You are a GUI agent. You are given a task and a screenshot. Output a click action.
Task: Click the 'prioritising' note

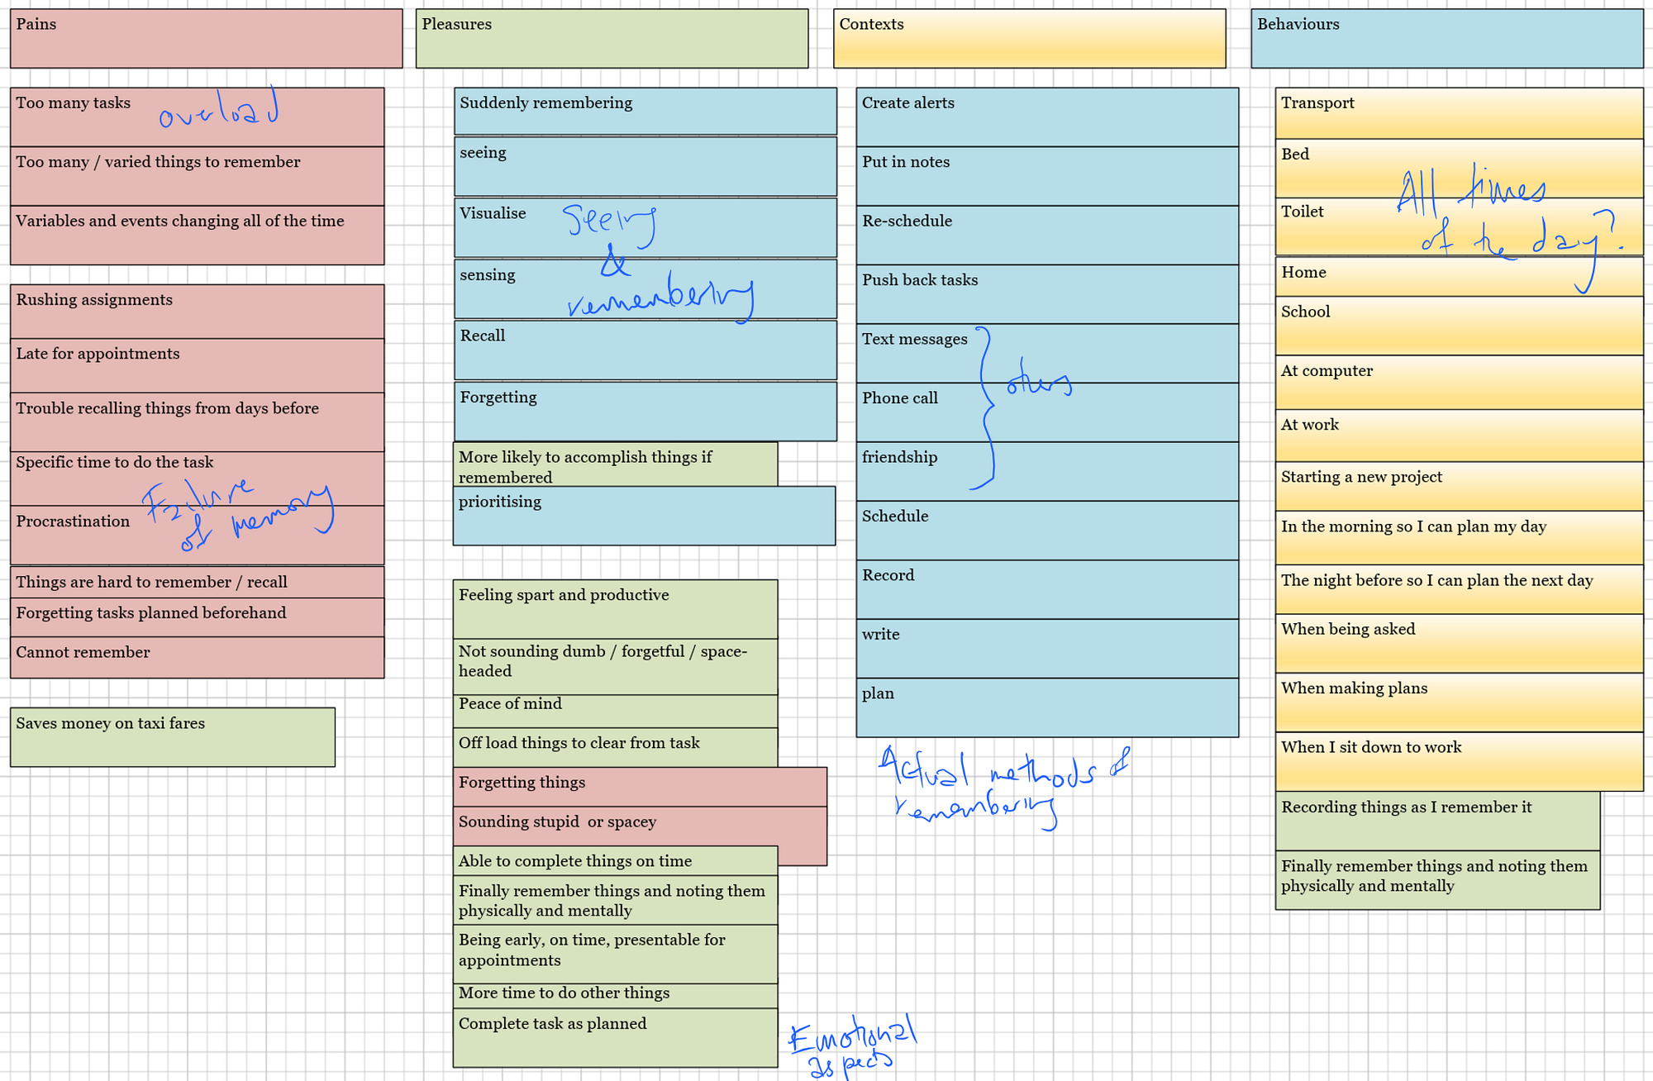click(645, 516)
